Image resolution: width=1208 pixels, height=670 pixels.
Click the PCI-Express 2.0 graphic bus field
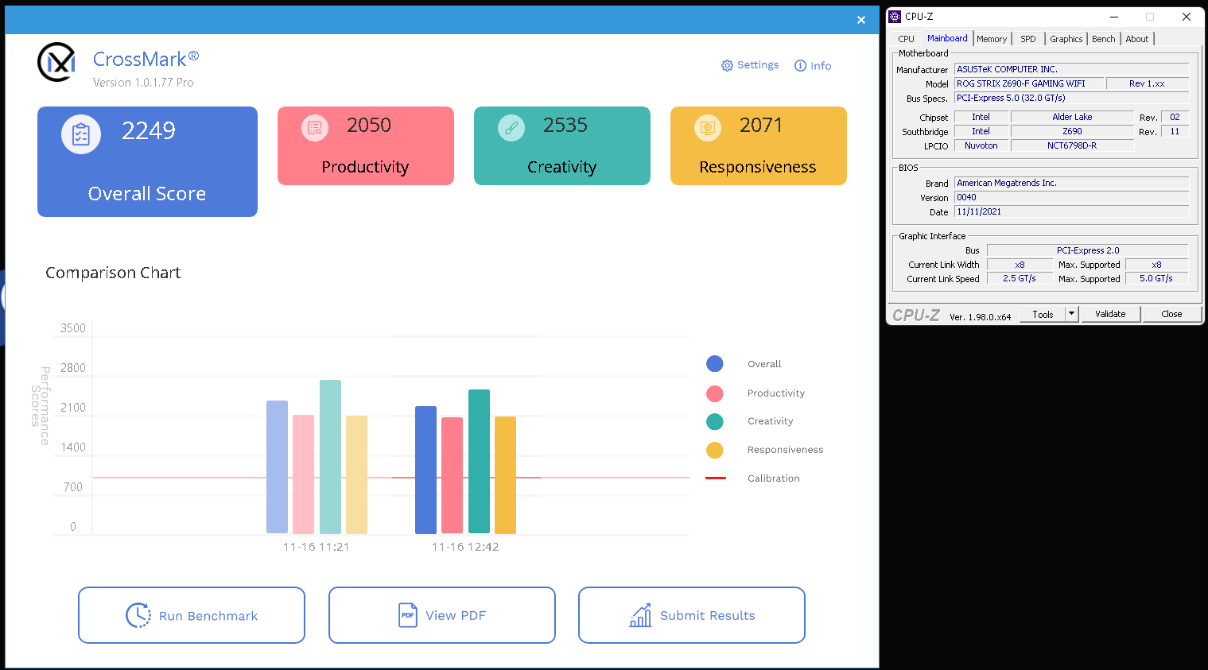tap(1087, 250)
